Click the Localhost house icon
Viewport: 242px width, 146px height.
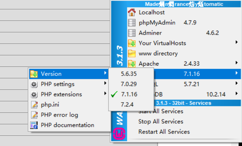tap(132, 12)
